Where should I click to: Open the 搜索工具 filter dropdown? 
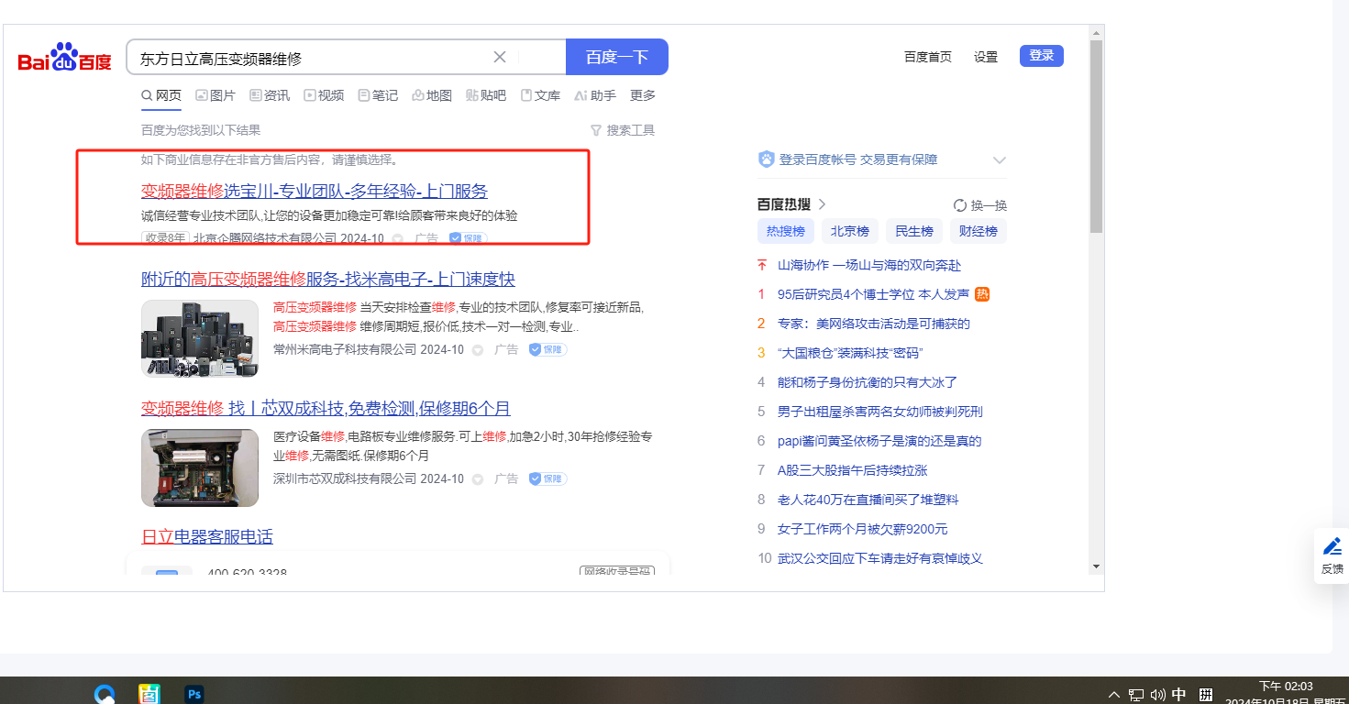pyautogui.click(x=623, y=130)
